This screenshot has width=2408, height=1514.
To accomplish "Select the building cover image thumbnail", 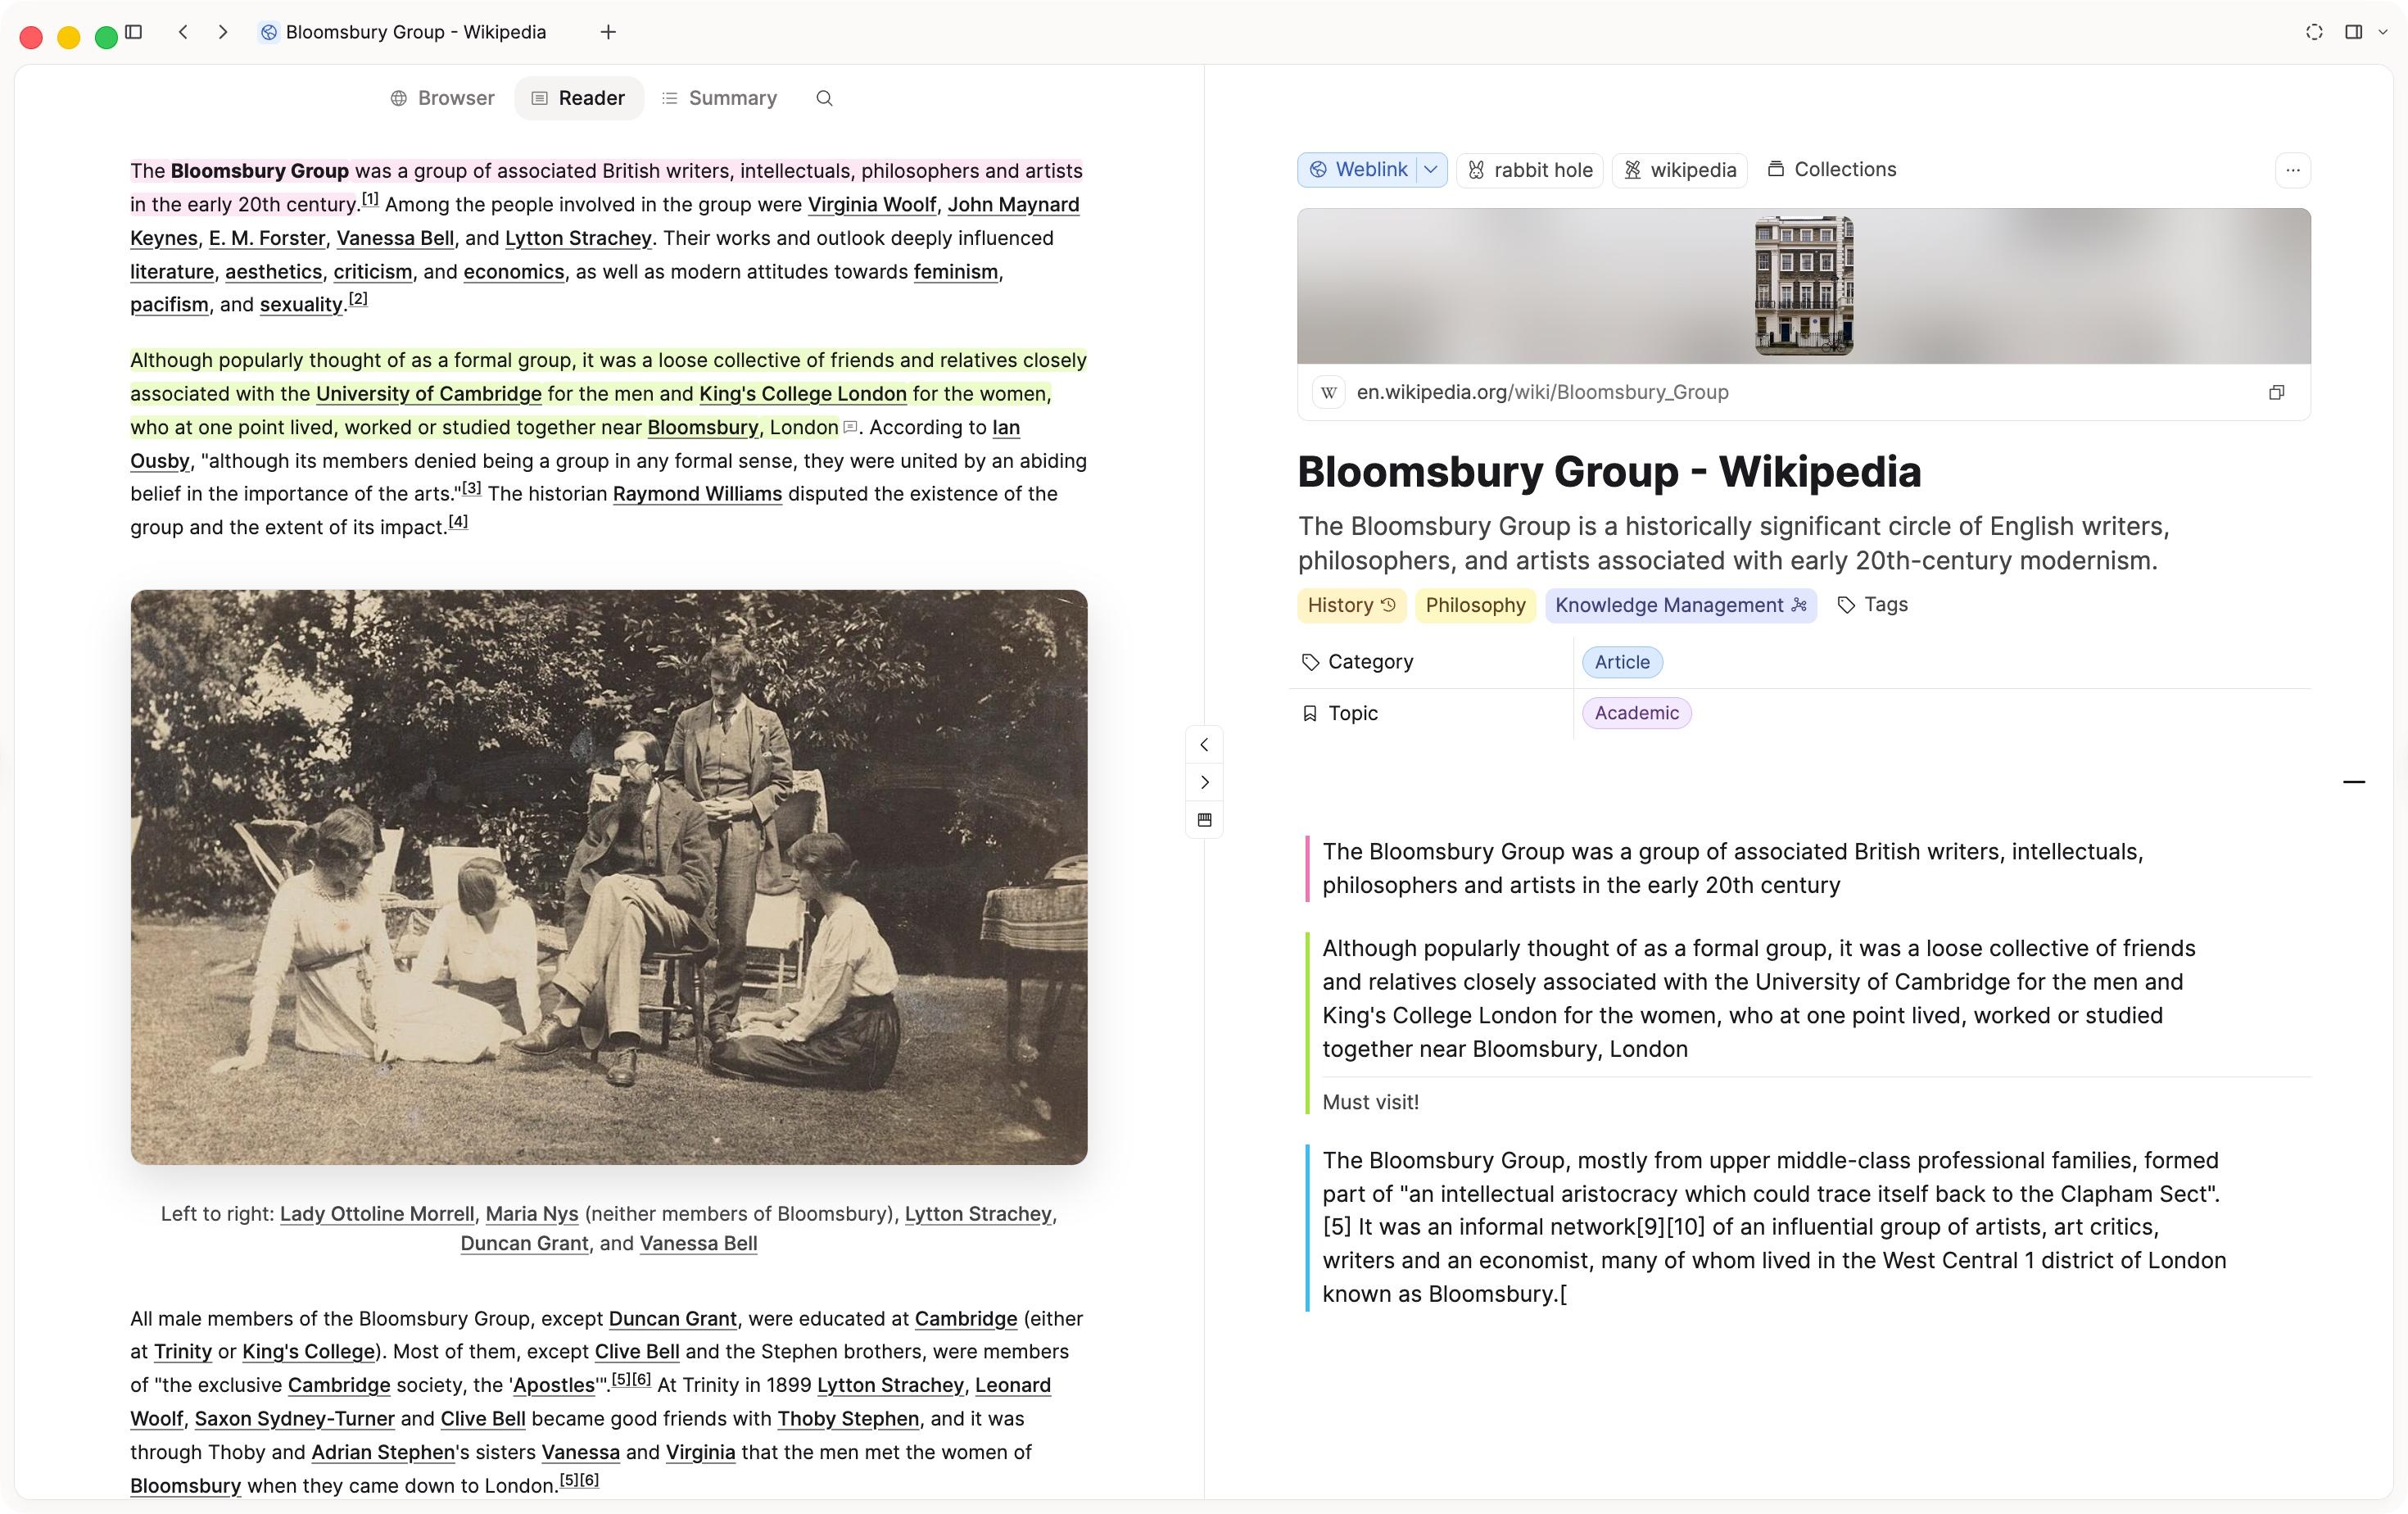I will (x=1804, y=286).
